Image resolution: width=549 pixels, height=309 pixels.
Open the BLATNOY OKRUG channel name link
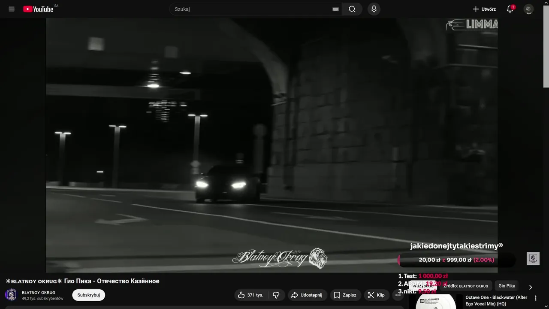click(39, 292)
